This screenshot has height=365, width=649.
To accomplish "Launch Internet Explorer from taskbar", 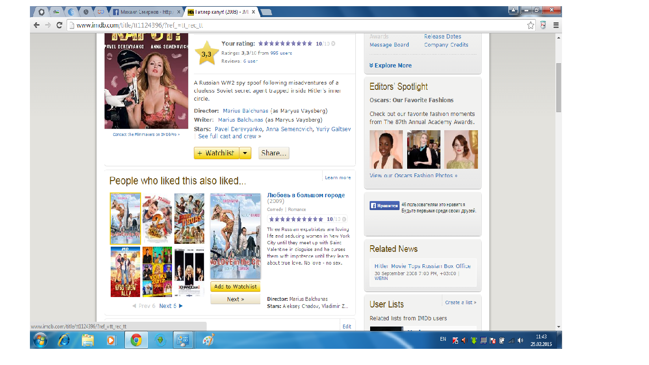I will click(x=65, y=340).
